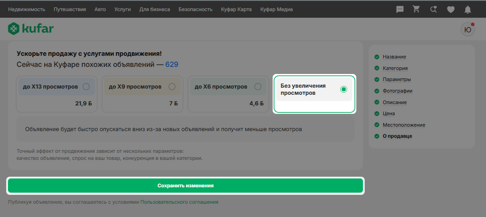Open the messages chat icon

(400, 10)
